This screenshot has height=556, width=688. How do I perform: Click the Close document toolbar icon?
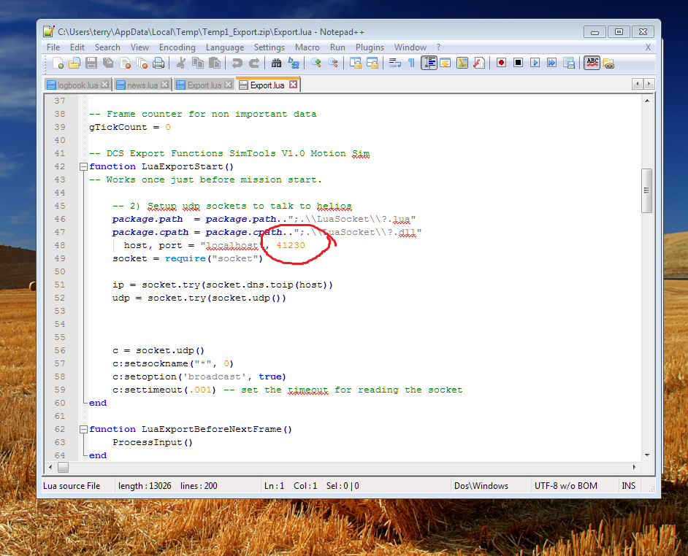click(x=125, y=63)
